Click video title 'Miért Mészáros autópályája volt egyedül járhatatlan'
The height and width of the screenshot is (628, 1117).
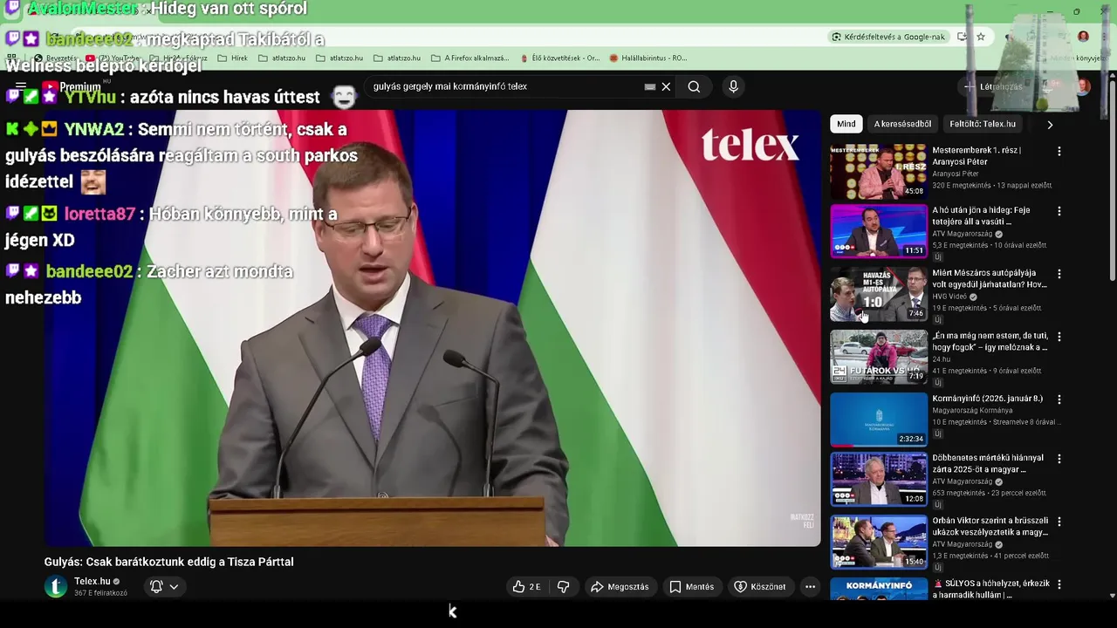pyautogui.click(x=989, y=279)
